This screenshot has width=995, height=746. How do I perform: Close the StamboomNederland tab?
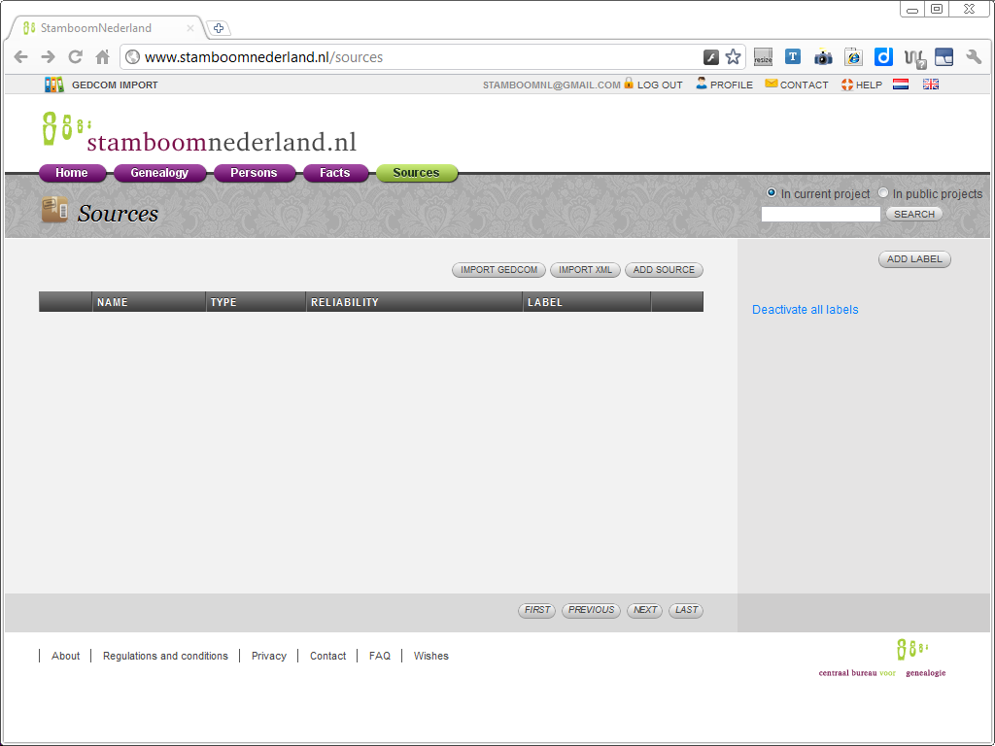click(x=190, y=28)
